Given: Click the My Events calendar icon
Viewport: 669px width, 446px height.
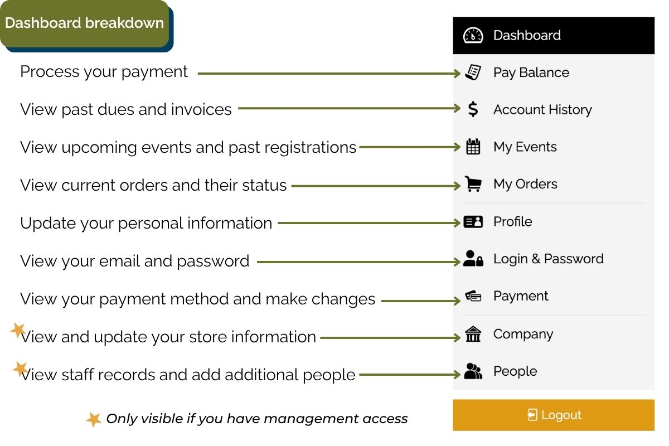Looking at the screenshot, I should click(473, 147).
